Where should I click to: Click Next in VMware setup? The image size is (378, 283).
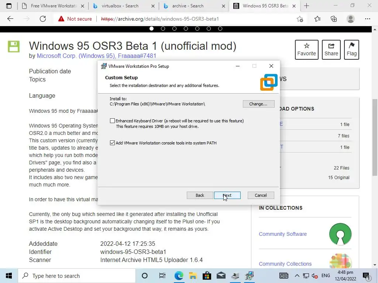[227, 195]
